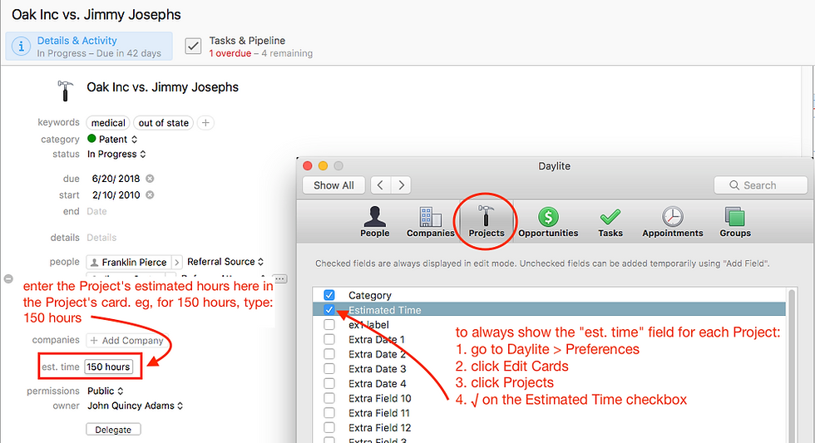Image resolution: width=815 pixels, height=443 pixels.
Task: Click the Show All button
Action: click(x=333, y=185)
